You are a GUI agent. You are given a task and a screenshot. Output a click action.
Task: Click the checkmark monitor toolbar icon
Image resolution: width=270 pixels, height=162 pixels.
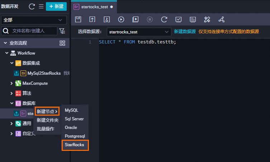click(179, 19)
